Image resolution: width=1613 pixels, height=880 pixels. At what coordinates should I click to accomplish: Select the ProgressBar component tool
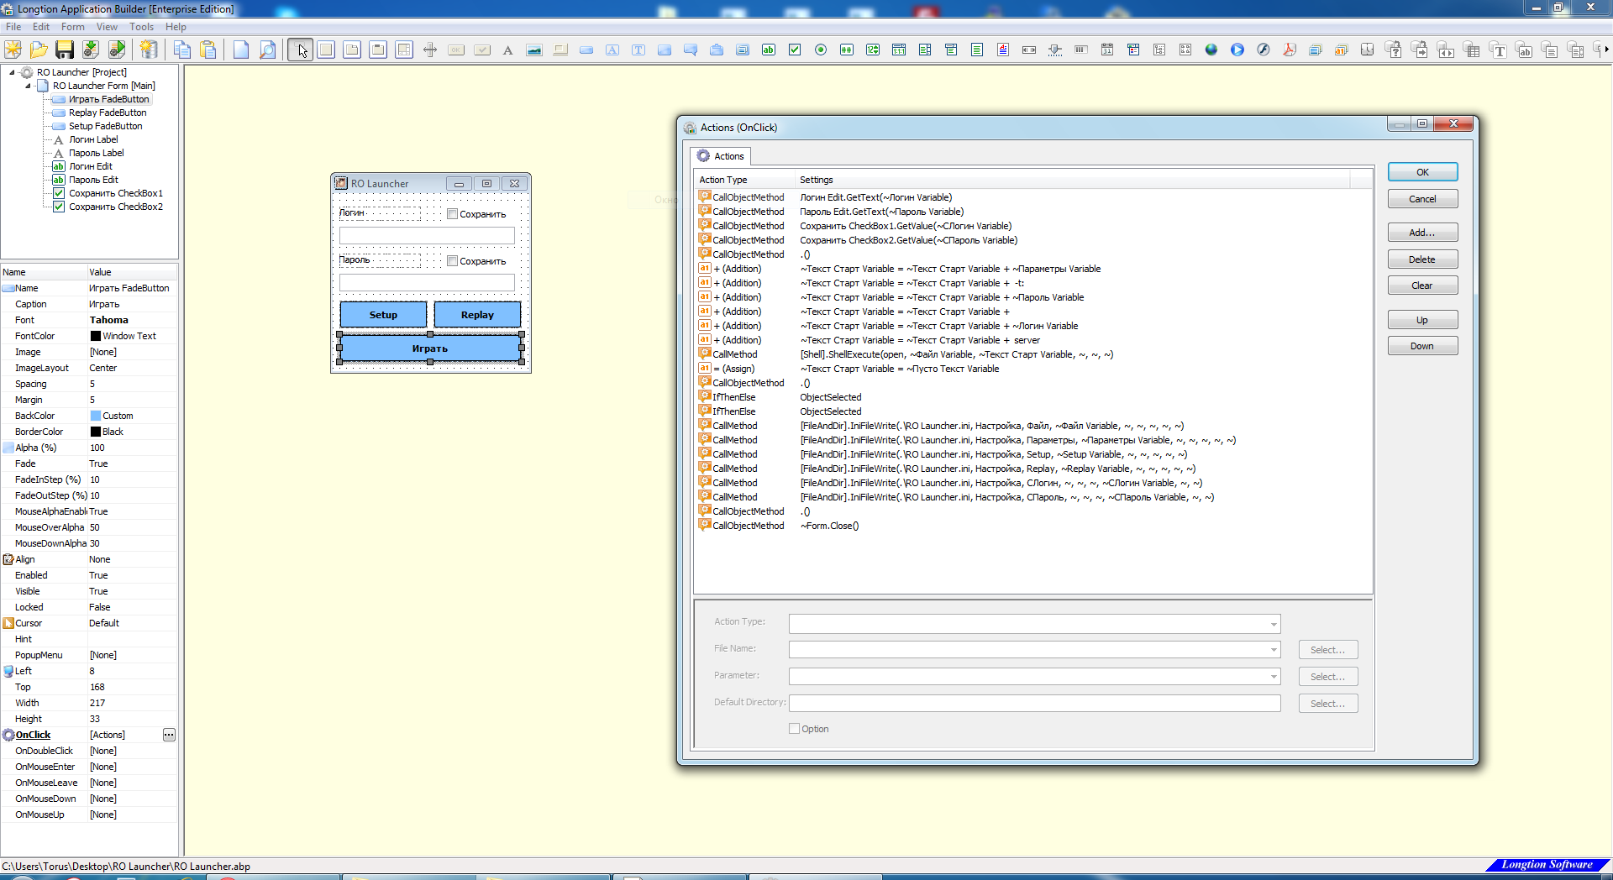(x=1081, y=50)
